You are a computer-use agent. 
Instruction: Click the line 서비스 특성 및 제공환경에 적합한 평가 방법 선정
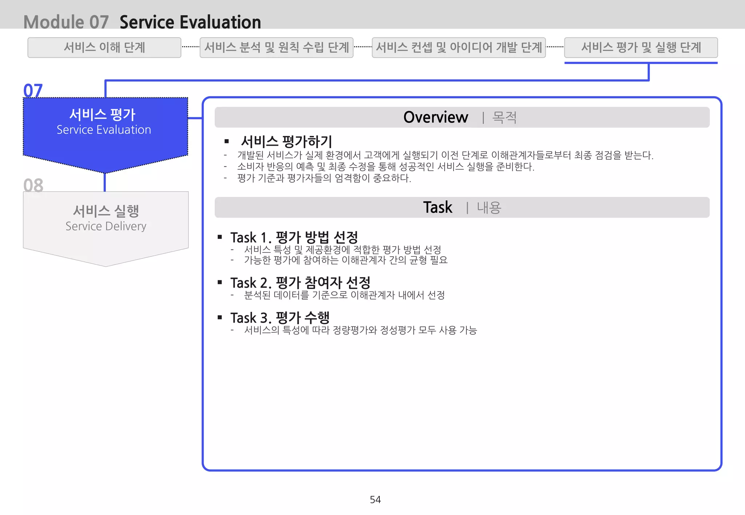point(343,250)
